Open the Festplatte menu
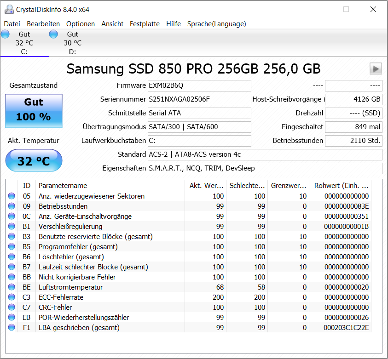This screenshot has width=388, height=359. (145, 23)
